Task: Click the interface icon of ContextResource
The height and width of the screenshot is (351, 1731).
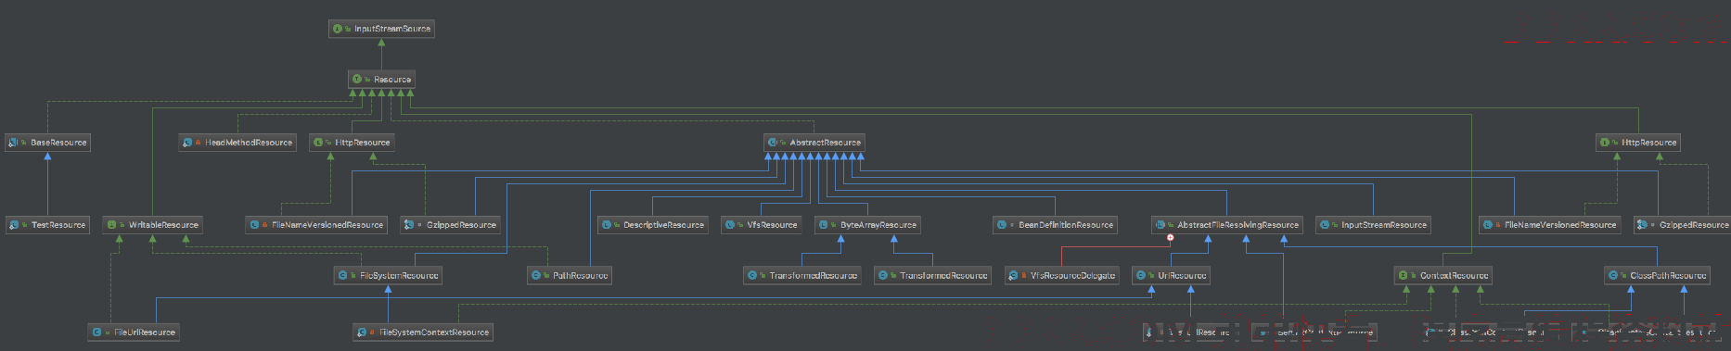Action: point(1404,276)
